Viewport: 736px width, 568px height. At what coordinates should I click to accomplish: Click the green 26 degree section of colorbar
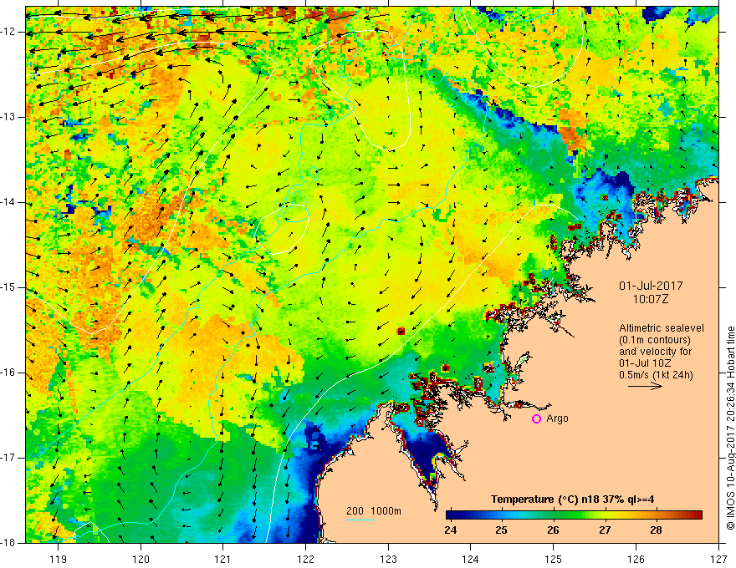554,515
